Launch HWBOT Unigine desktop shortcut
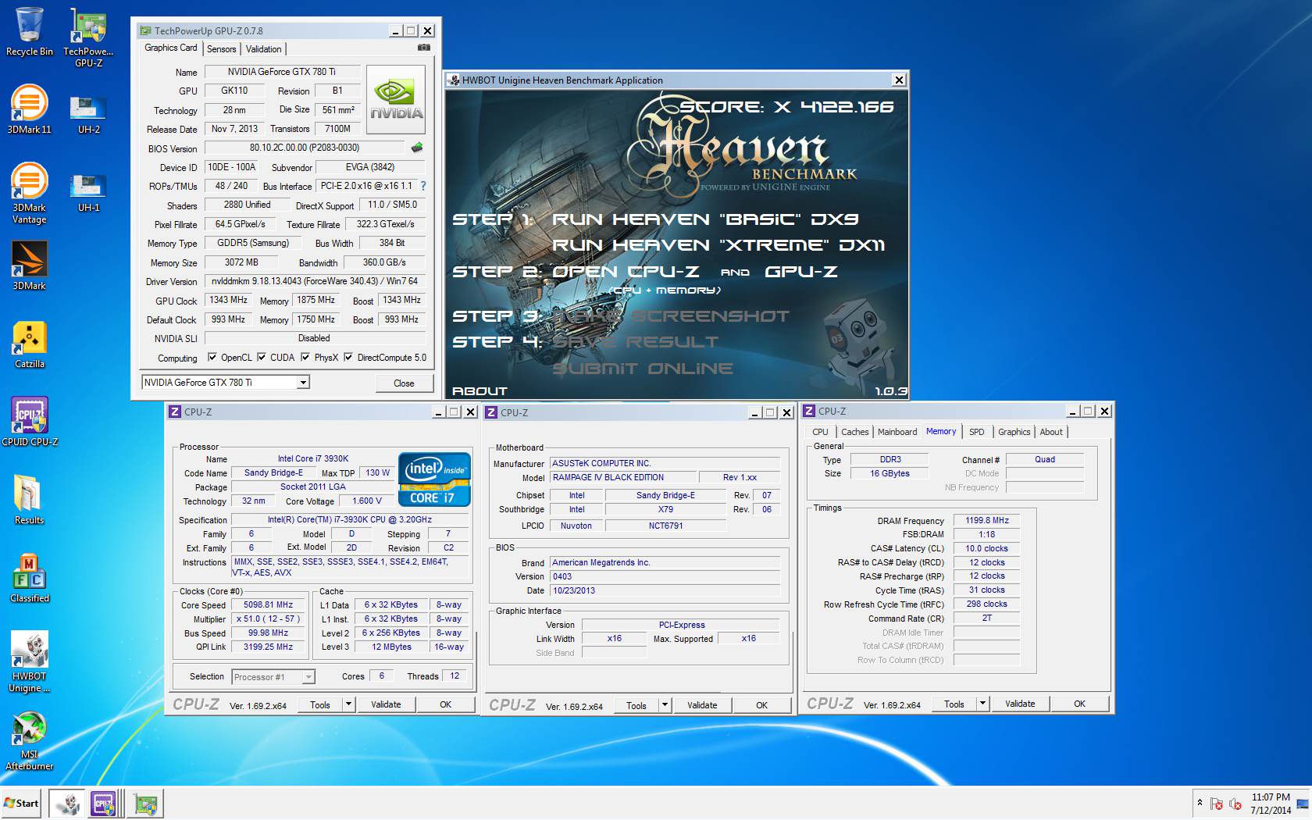Viewport: 1312px width, 820px height. click(30, 661)
